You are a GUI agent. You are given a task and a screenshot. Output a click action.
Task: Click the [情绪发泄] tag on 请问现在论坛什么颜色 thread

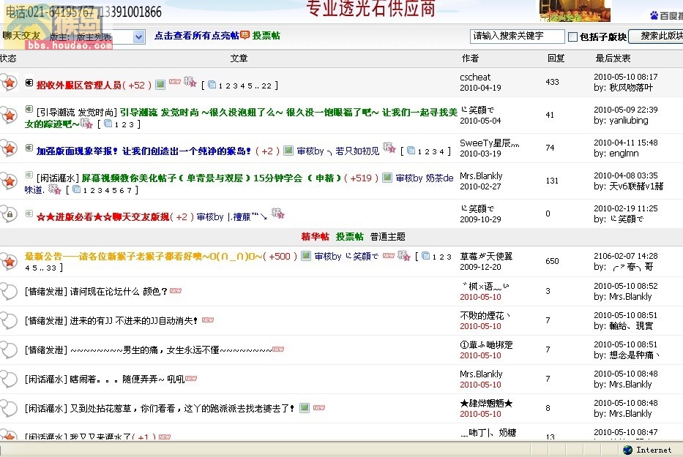pos(45,292)
